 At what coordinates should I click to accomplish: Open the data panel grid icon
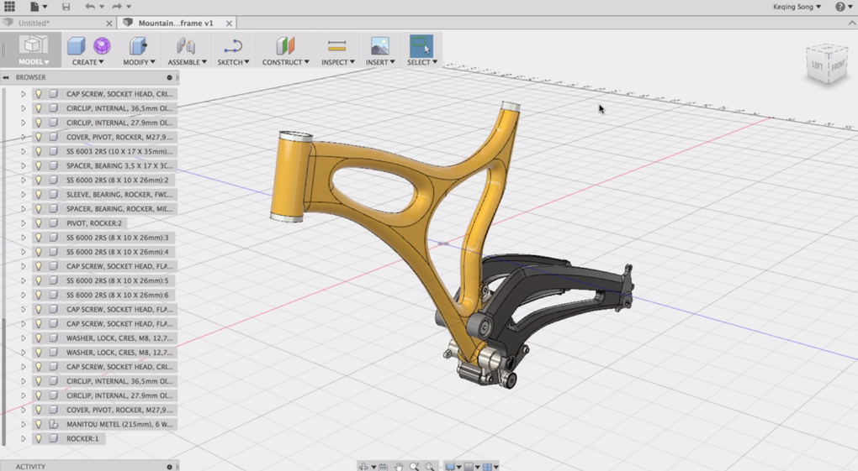click(9, 7)
